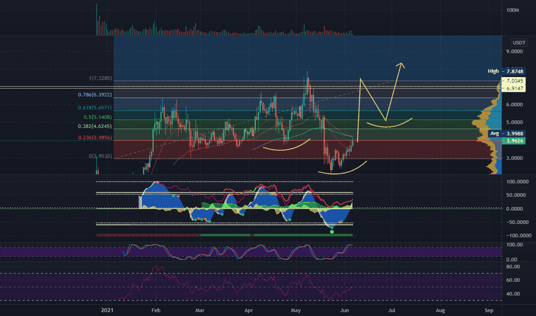536x316 pixels.
Task: Select Fibonacci level 1(7.3285) label
Action: [100, 78]
